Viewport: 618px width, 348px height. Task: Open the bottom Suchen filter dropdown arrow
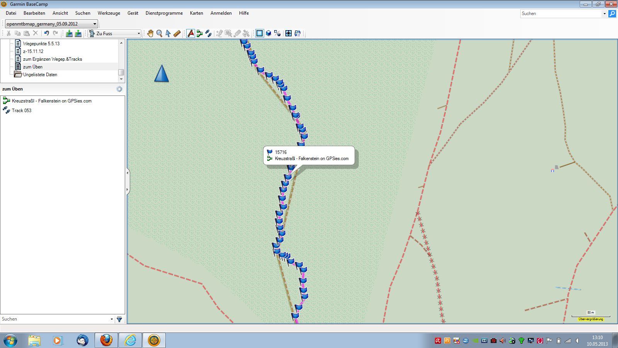[112, 319]
